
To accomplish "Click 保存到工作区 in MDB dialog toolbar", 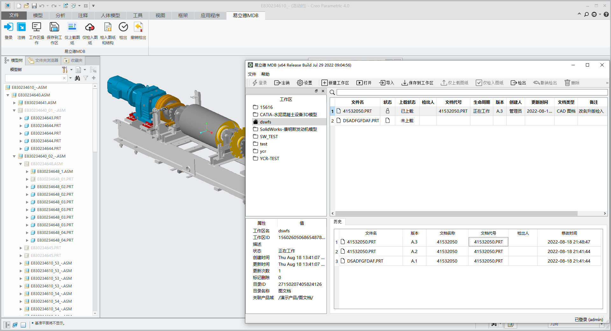I will coord(417,83).
